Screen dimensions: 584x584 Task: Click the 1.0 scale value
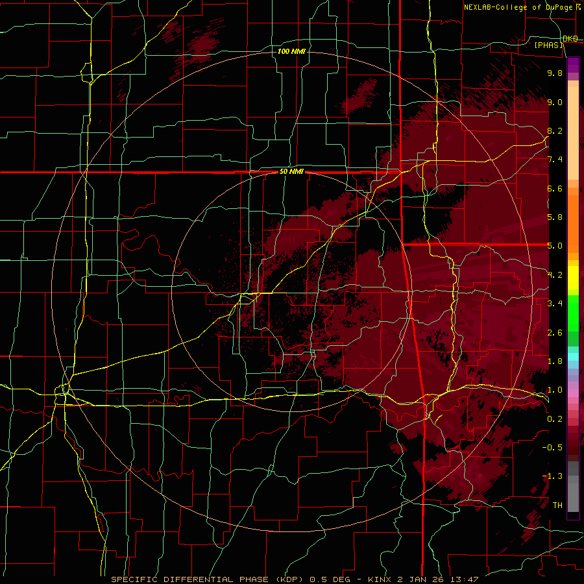click(x=555, y=390)
